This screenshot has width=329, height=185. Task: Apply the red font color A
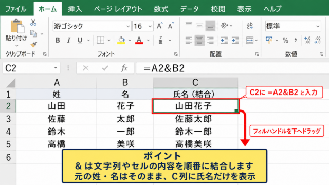pyautogui.click(x=139, y=40)
